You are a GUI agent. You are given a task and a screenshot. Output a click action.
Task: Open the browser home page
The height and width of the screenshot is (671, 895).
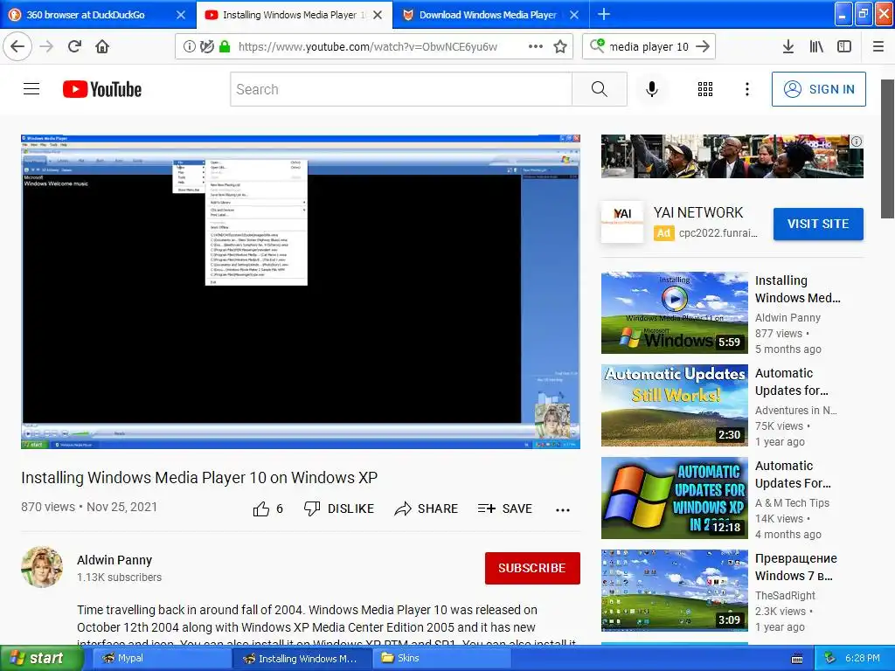pos(102,46)
